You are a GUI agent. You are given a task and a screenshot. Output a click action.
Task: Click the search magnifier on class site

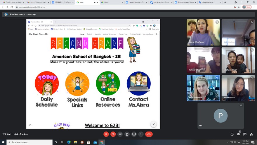157,34
